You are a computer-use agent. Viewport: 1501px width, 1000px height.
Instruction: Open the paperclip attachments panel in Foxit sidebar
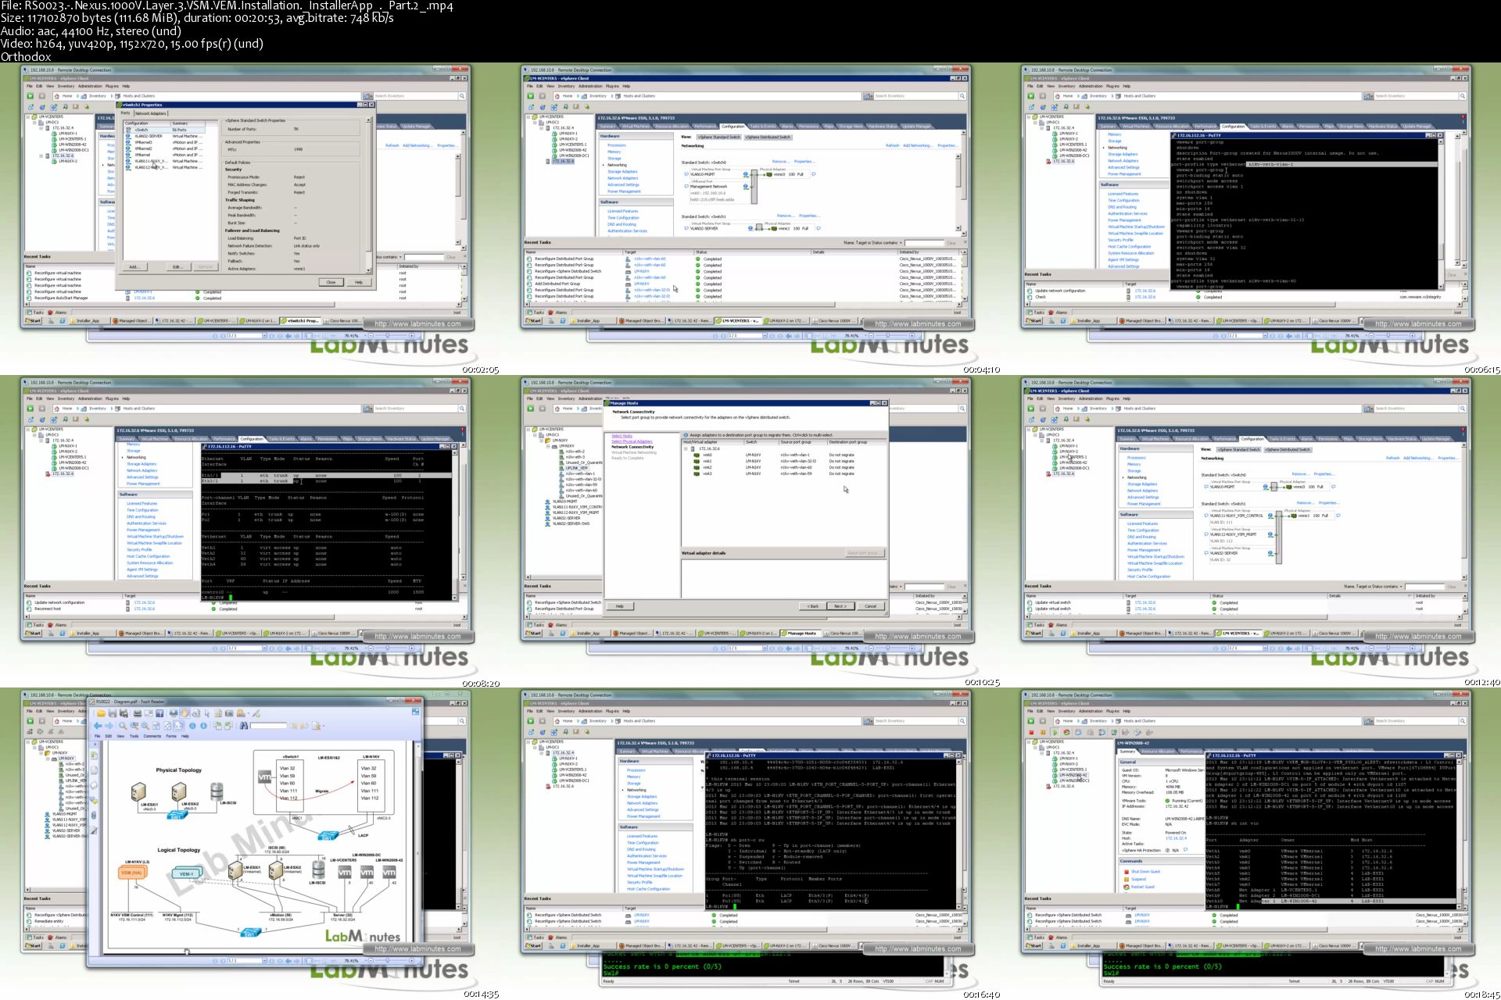94,816
